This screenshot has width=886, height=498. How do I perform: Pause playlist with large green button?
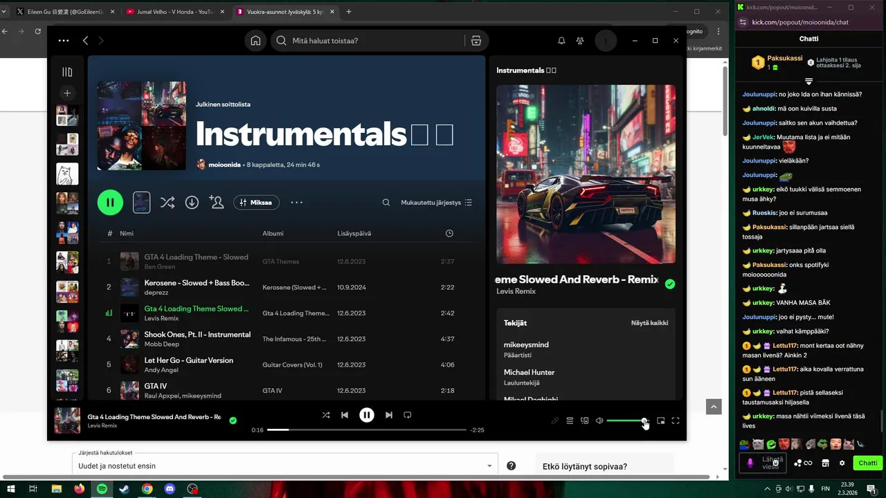[x=110, y=202]
